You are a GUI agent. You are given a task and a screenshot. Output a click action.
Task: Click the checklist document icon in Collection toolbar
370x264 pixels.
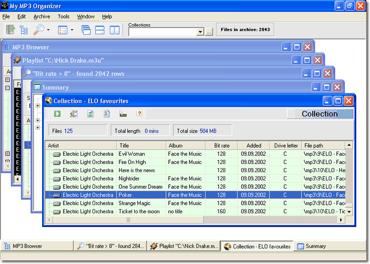[107, 114]
